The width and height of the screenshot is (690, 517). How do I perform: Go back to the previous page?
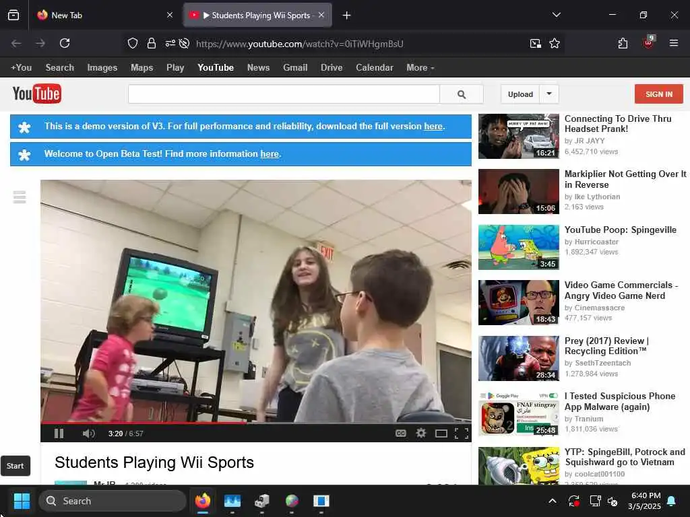[x=16, y=43]
